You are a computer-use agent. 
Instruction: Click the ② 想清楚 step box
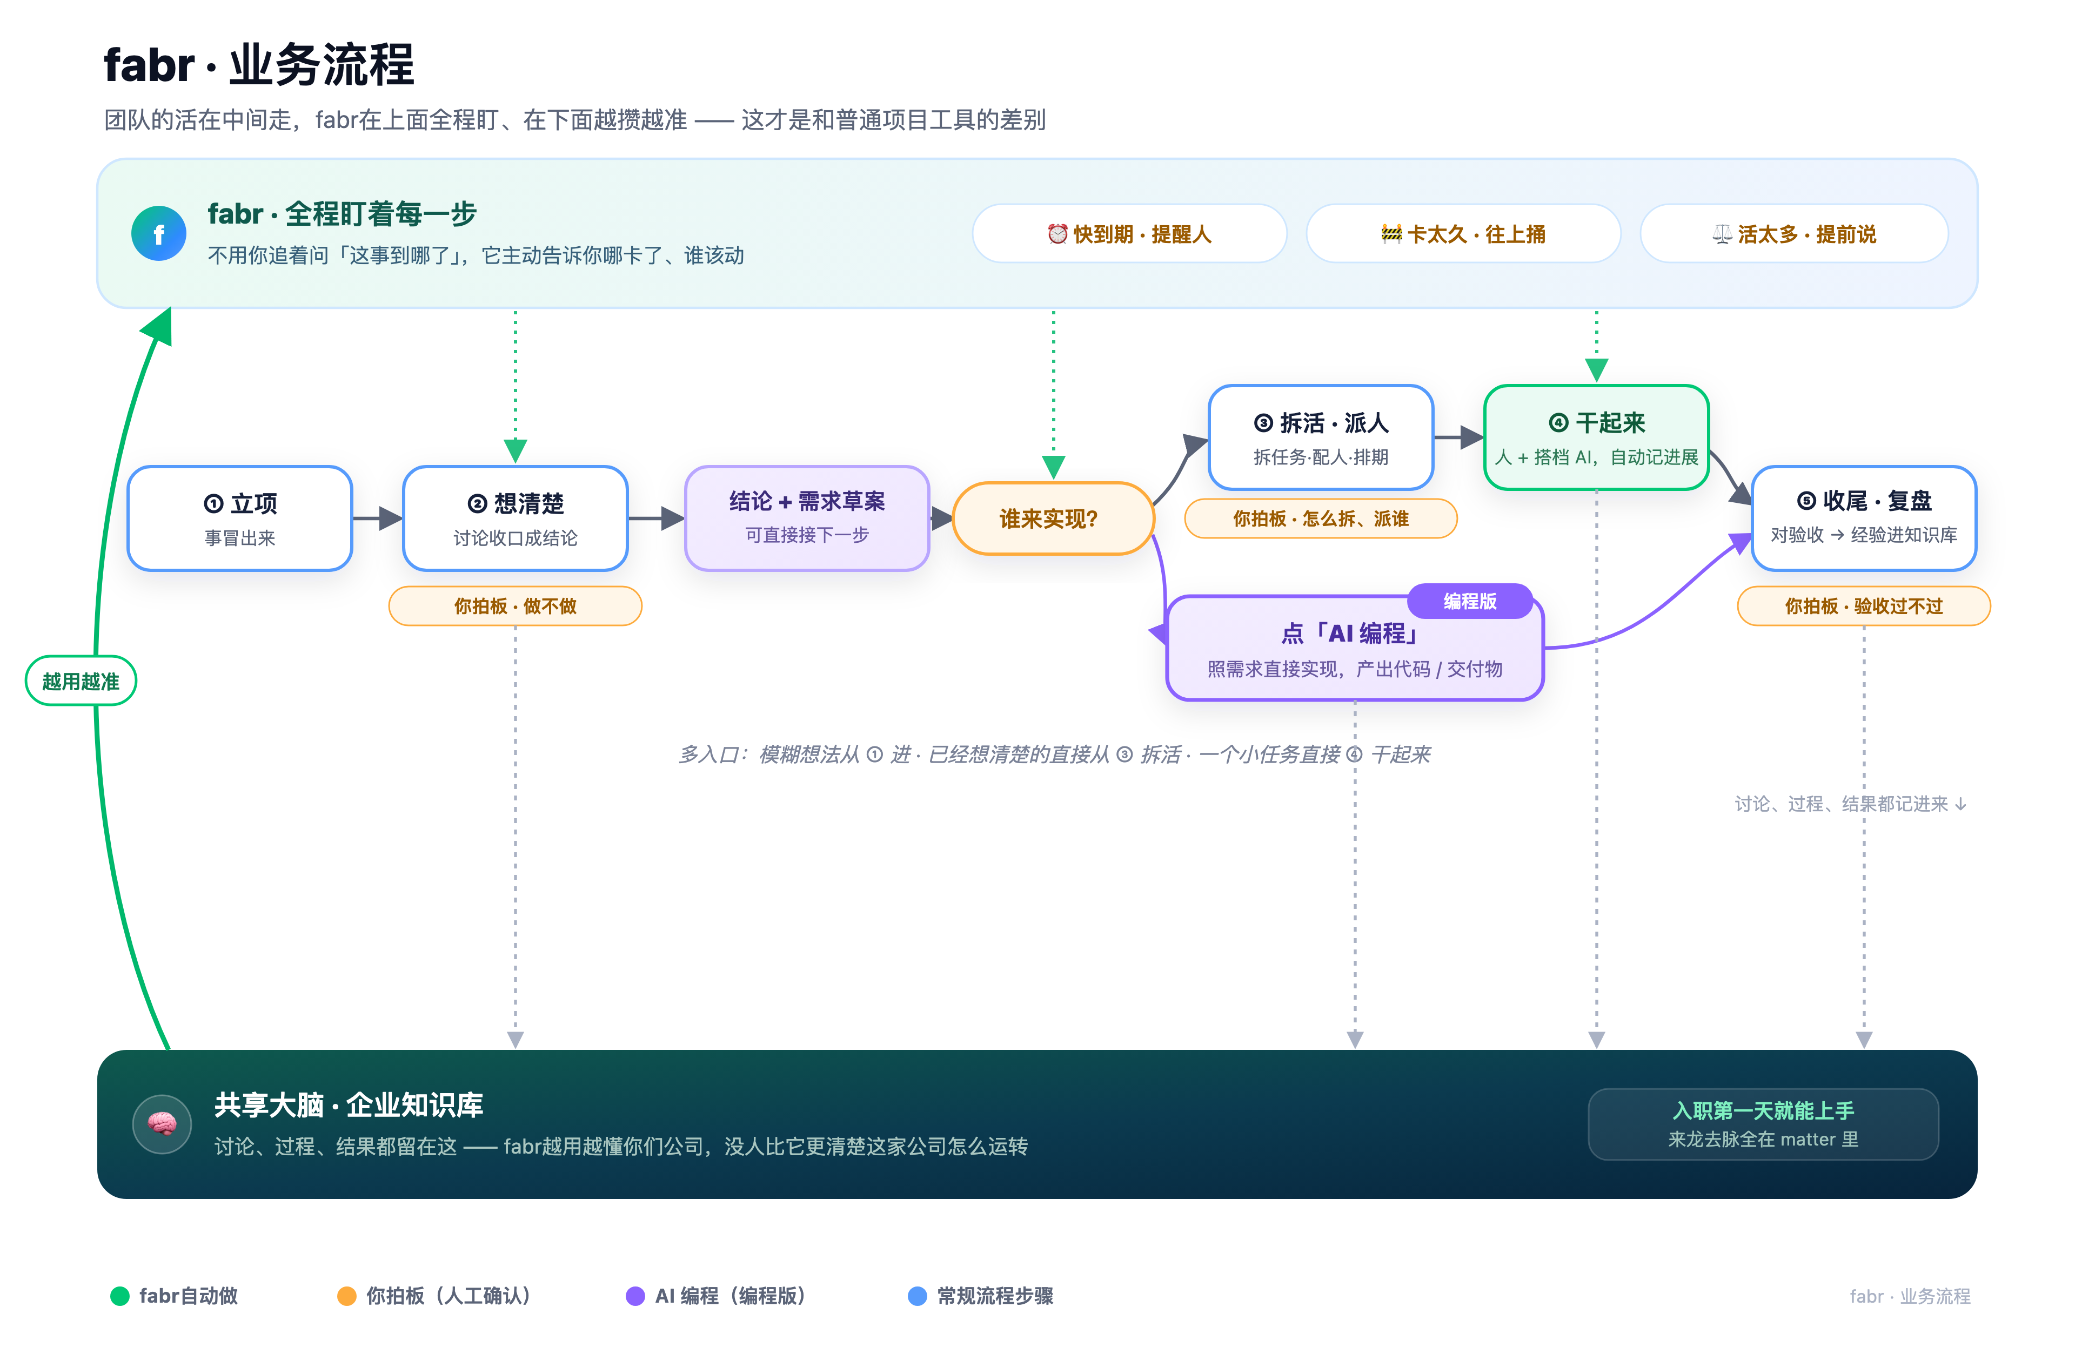click(x=516, y=518)
